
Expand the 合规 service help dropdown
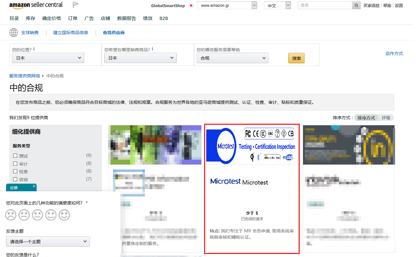tap(233, 58)
